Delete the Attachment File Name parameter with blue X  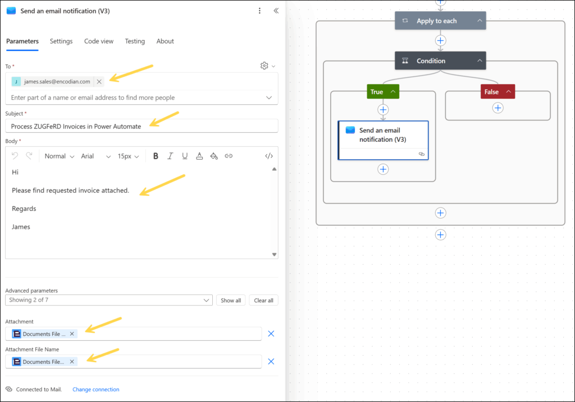tap(271, 362)
